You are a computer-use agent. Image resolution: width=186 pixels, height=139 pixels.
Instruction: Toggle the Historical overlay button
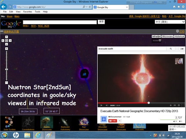(179, 36)
